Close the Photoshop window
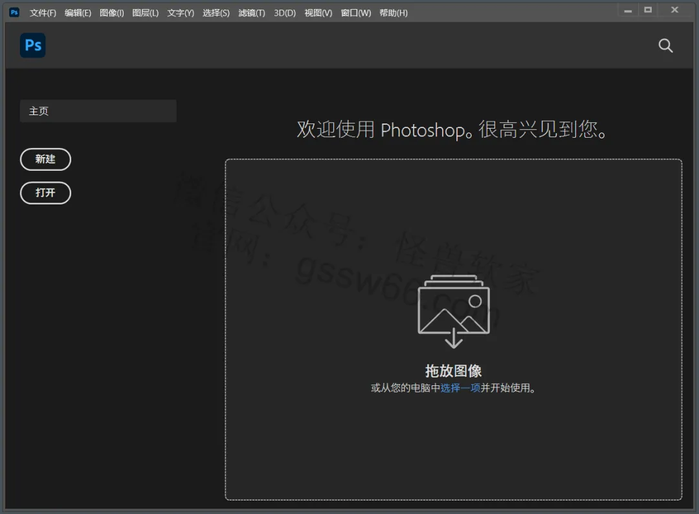The image size is (699, 514). pos(674,10)
